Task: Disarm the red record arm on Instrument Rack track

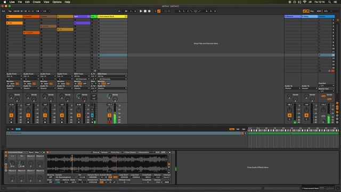Action: pyautogui.click(x=109, y=122)
